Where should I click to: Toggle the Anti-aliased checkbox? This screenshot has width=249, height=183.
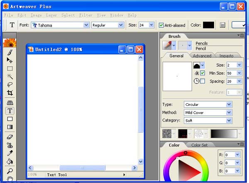pos(161,25)
